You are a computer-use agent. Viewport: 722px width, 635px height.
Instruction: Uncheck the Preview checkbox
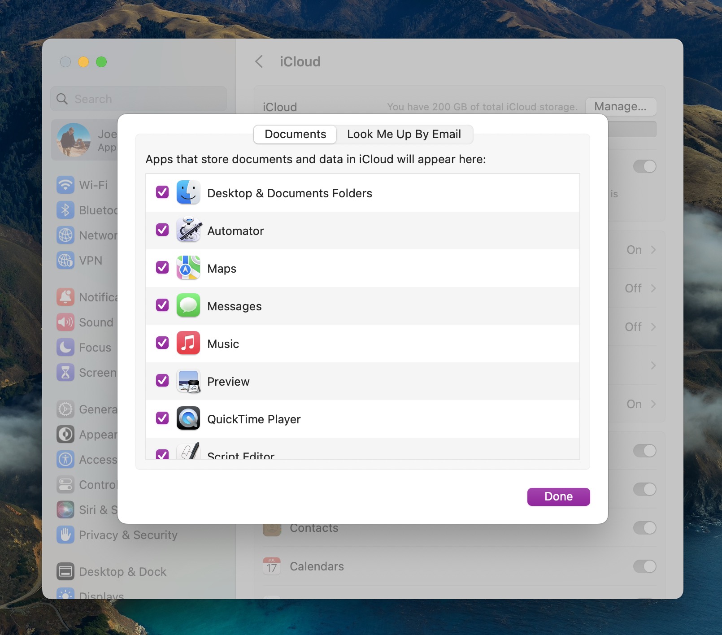(x=162, y=381)
